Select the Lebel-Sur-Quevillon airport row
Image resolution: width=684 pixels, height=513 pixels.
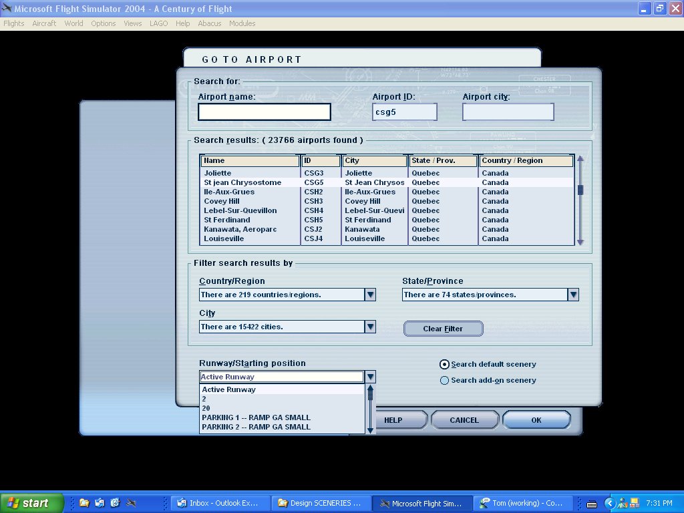[387, 210]
